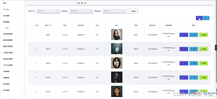The width and height of the screenshot is (217, 99).
Task: Click 删除 for 教师2 row
Action: pyautogui.click(x=203, y=49)
